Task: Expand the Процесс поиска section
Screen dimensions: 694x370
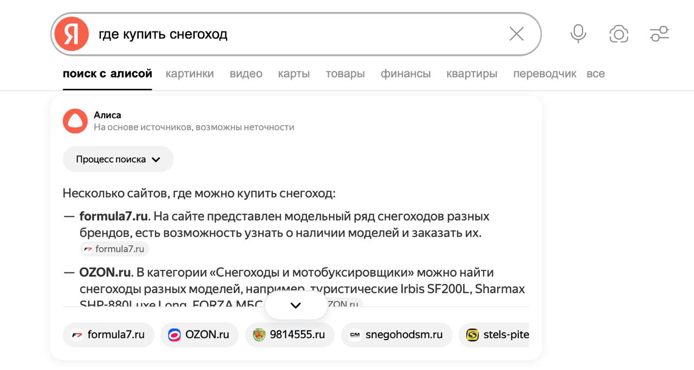Action: 118,159
